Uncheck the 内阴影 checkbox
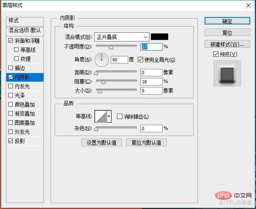This screenshot has width=256, height=209. (x=11, y=77)
